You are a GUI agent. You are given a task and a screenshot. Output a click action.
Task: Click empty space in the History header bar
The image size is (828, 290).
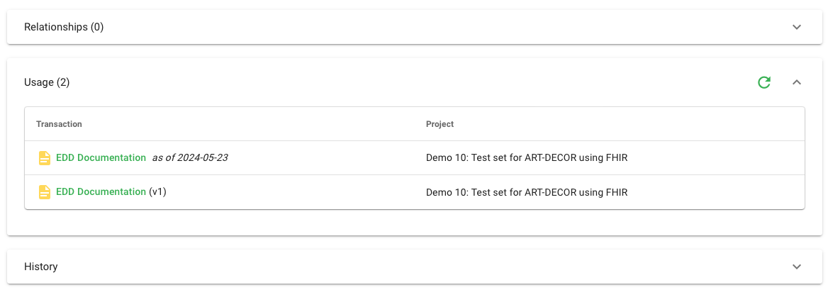425,267
